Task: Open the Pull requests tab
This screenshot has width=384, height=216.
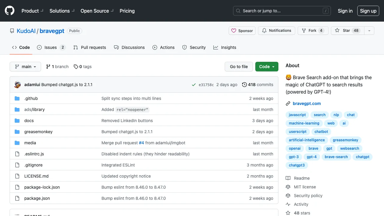Action: pyautogui.click(x=90, y=47)
